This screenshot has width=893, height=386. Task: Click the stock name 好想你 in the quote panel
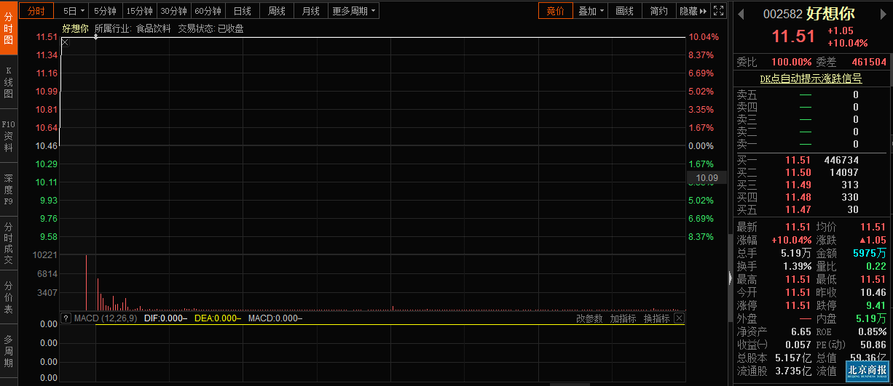[x=831, y=14]
